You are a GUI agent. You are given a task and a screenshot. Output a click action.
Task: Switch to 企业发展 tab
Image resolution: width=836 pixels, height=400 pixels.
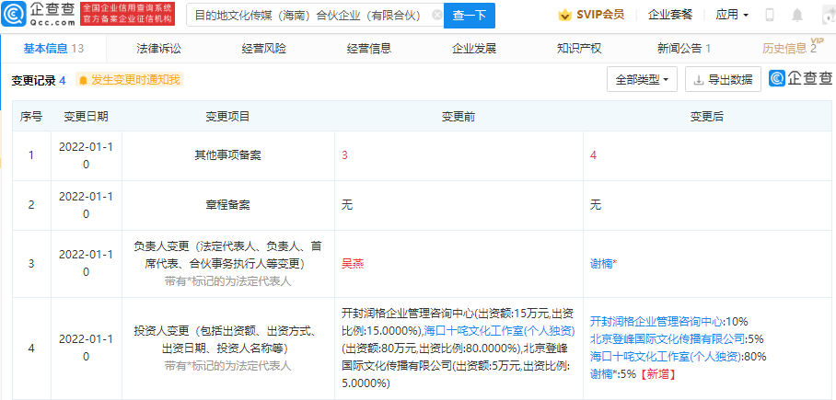click(x=474, y=49)
